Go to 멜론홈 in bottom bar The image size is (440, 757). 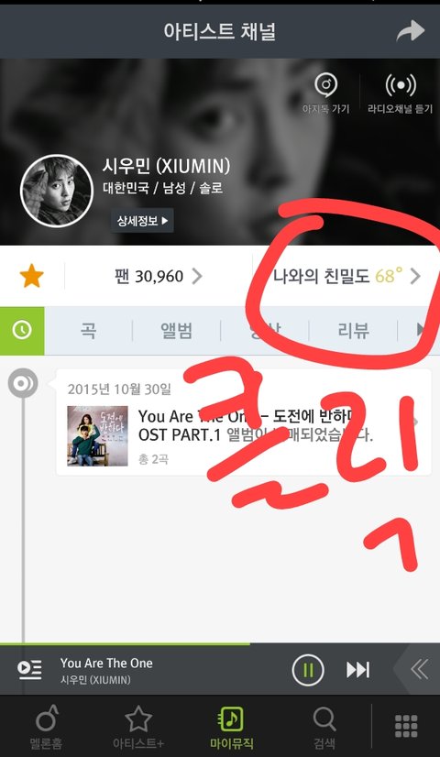(46, 726)
